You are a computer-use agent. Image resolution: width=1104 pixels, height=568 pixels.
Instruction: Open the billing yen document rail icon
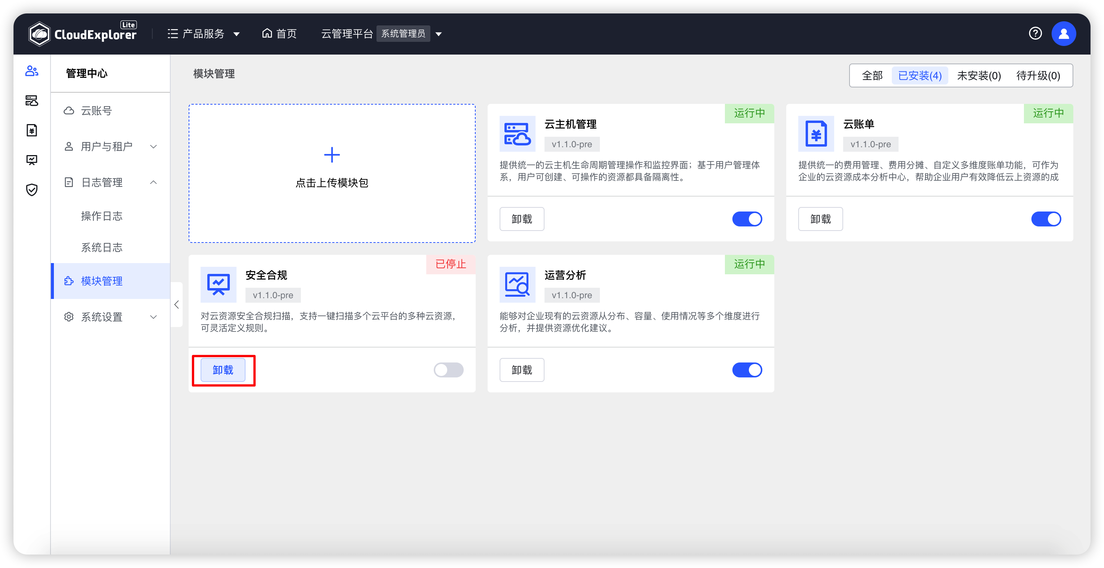pos(32,130)
